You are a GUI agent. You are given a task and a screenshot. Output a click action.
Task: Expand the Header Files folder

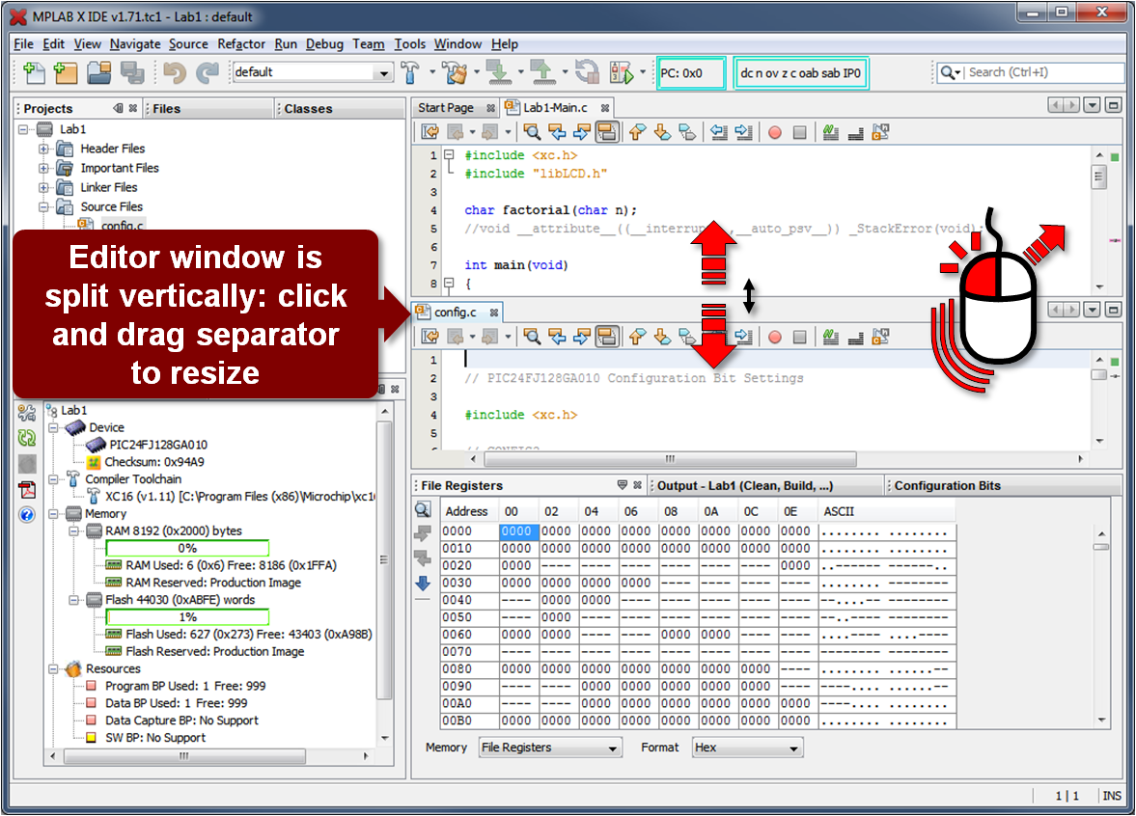43,149
